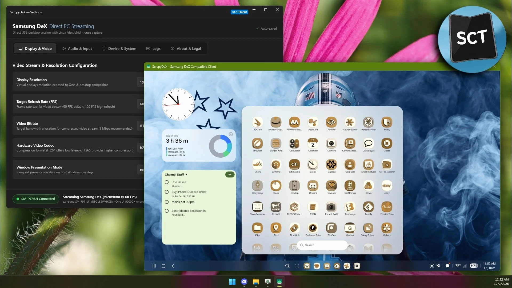The height and width of the screenshot is (288, 512).
Task: Complete Best foldable accessories task
Action: pyautogui.click(x=167, y=211)
